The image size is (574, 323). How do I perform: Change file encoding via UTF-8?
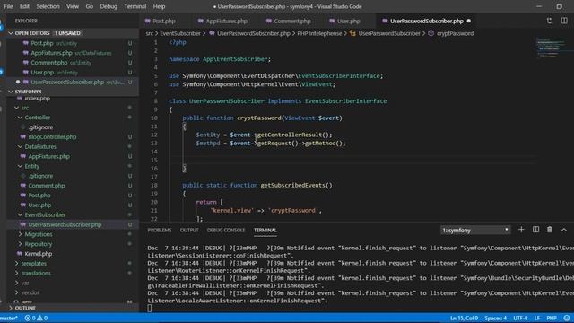520,318
